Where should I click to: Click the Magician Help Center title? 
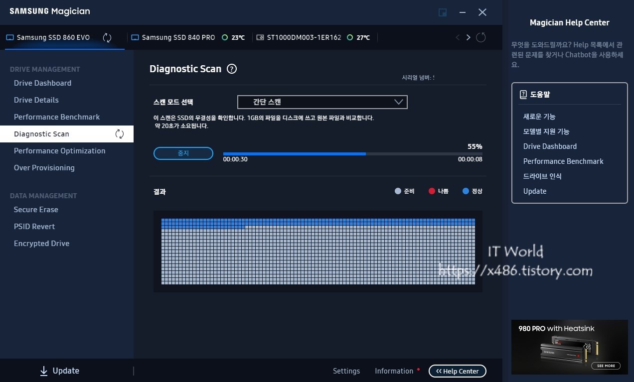click(x=570, y=22)
